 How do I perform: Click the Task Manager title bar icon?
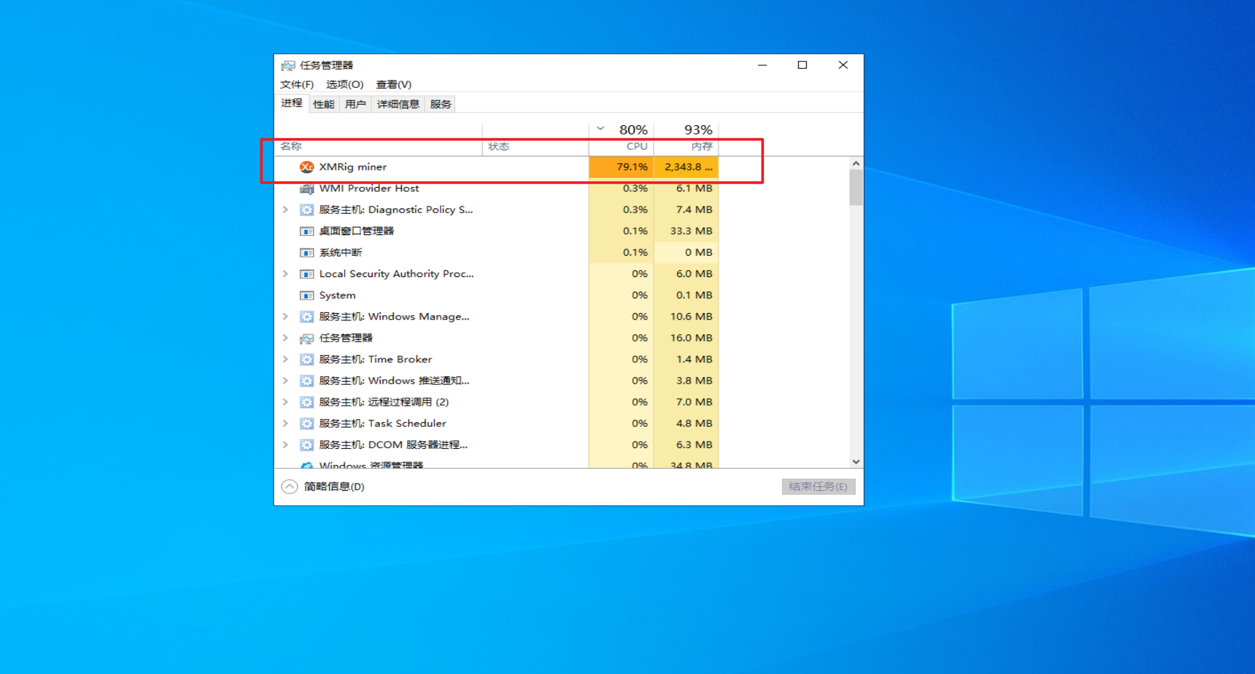click(x=288, y=65)
